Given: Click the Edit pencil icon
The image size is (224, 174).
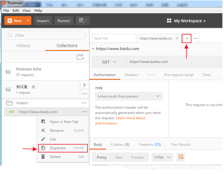Looking at the screenshot, I should [43, 139].
